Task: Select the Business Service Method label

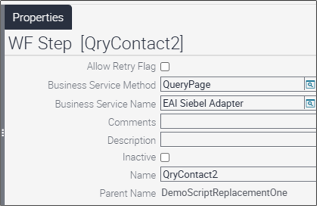Action: click(102, 85)
